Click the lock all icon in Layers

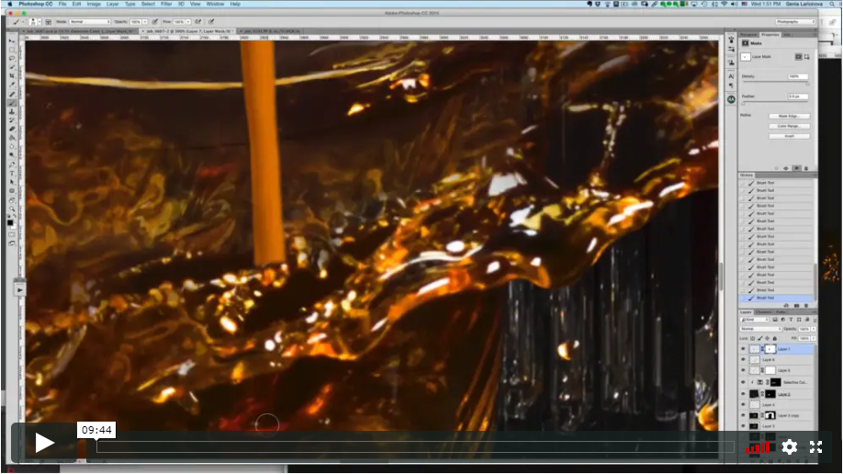(775, 338)
